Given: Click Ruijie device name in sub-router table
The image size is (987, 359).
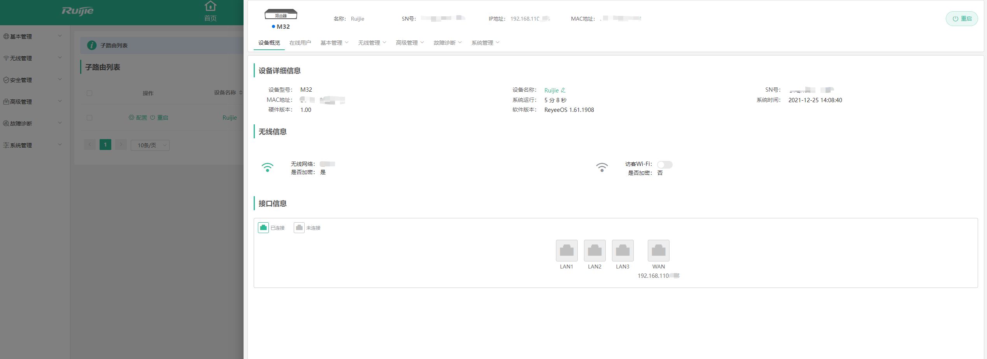Looking at the screenshot, I should coord(230,118).
